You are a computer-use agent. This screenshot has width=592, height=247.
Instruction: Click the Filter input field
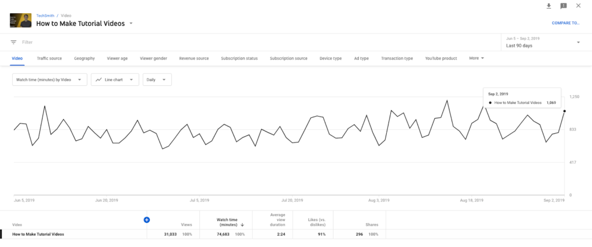tap(116, 42)
